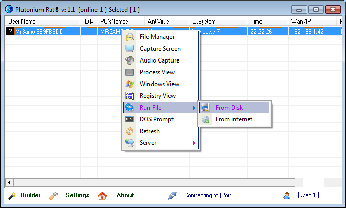Click the Process View window icon

click(129, 72)
